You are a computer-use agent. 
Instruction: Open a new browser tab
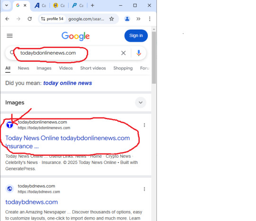(x=92, y=5)
